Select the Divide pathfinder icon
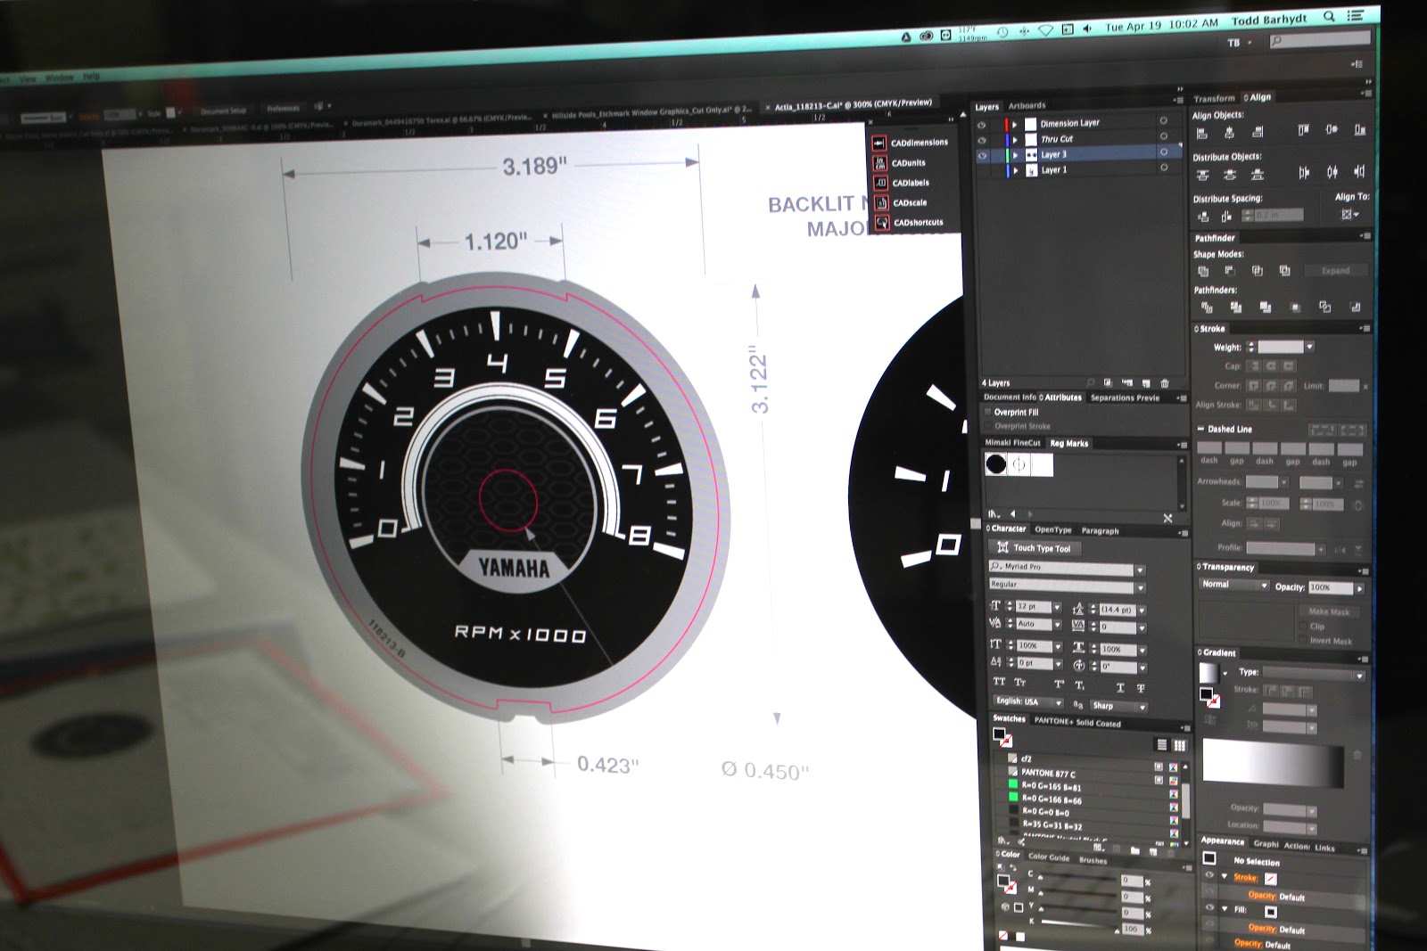 1207,307
